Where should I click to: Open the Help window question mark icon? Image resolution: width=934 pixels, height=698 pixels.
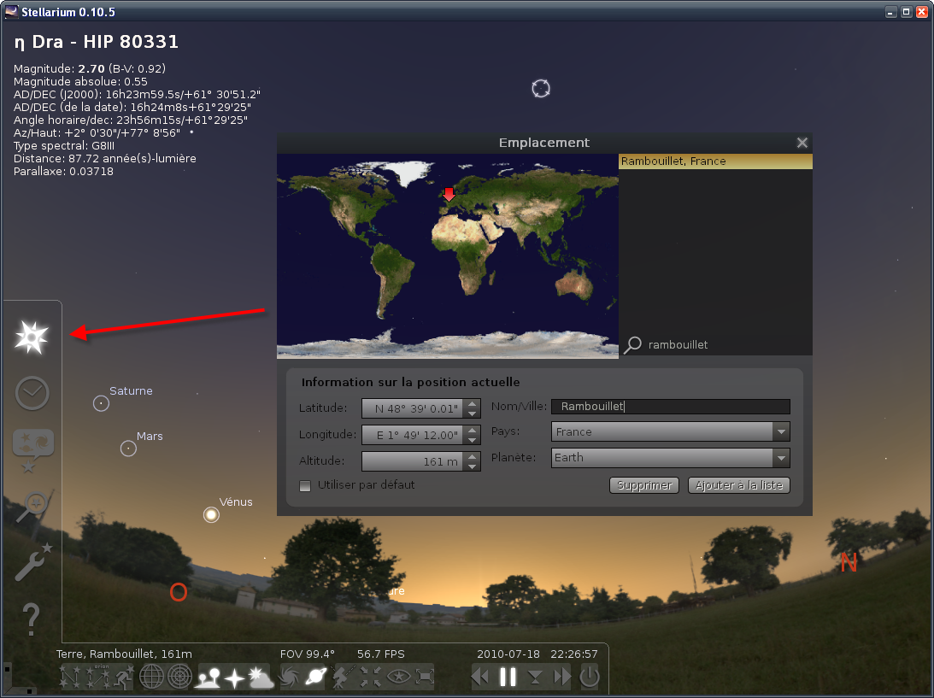[31, 619]
